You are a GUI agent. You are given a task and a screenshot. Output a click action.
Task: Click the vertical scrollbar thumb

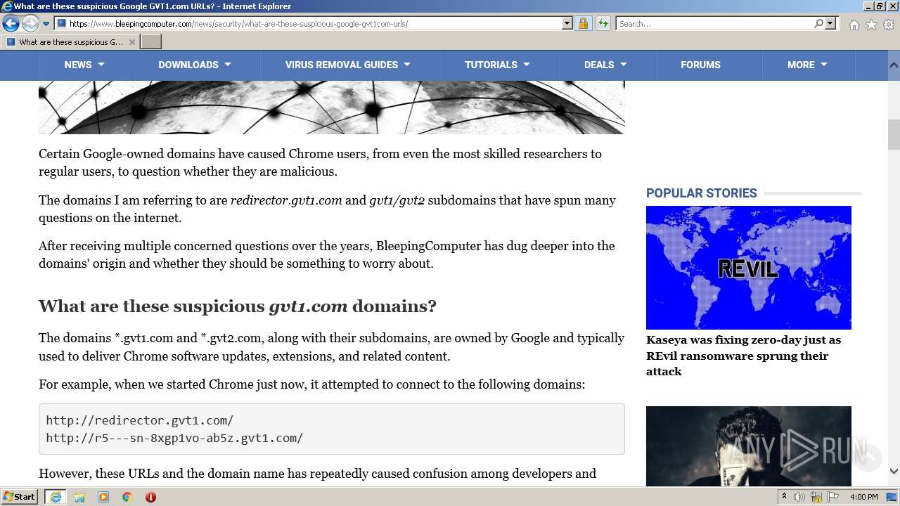pos(894,135)
